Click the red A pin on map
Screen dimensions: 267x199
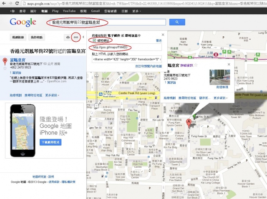pyautogui.click(x=189, y=123)
